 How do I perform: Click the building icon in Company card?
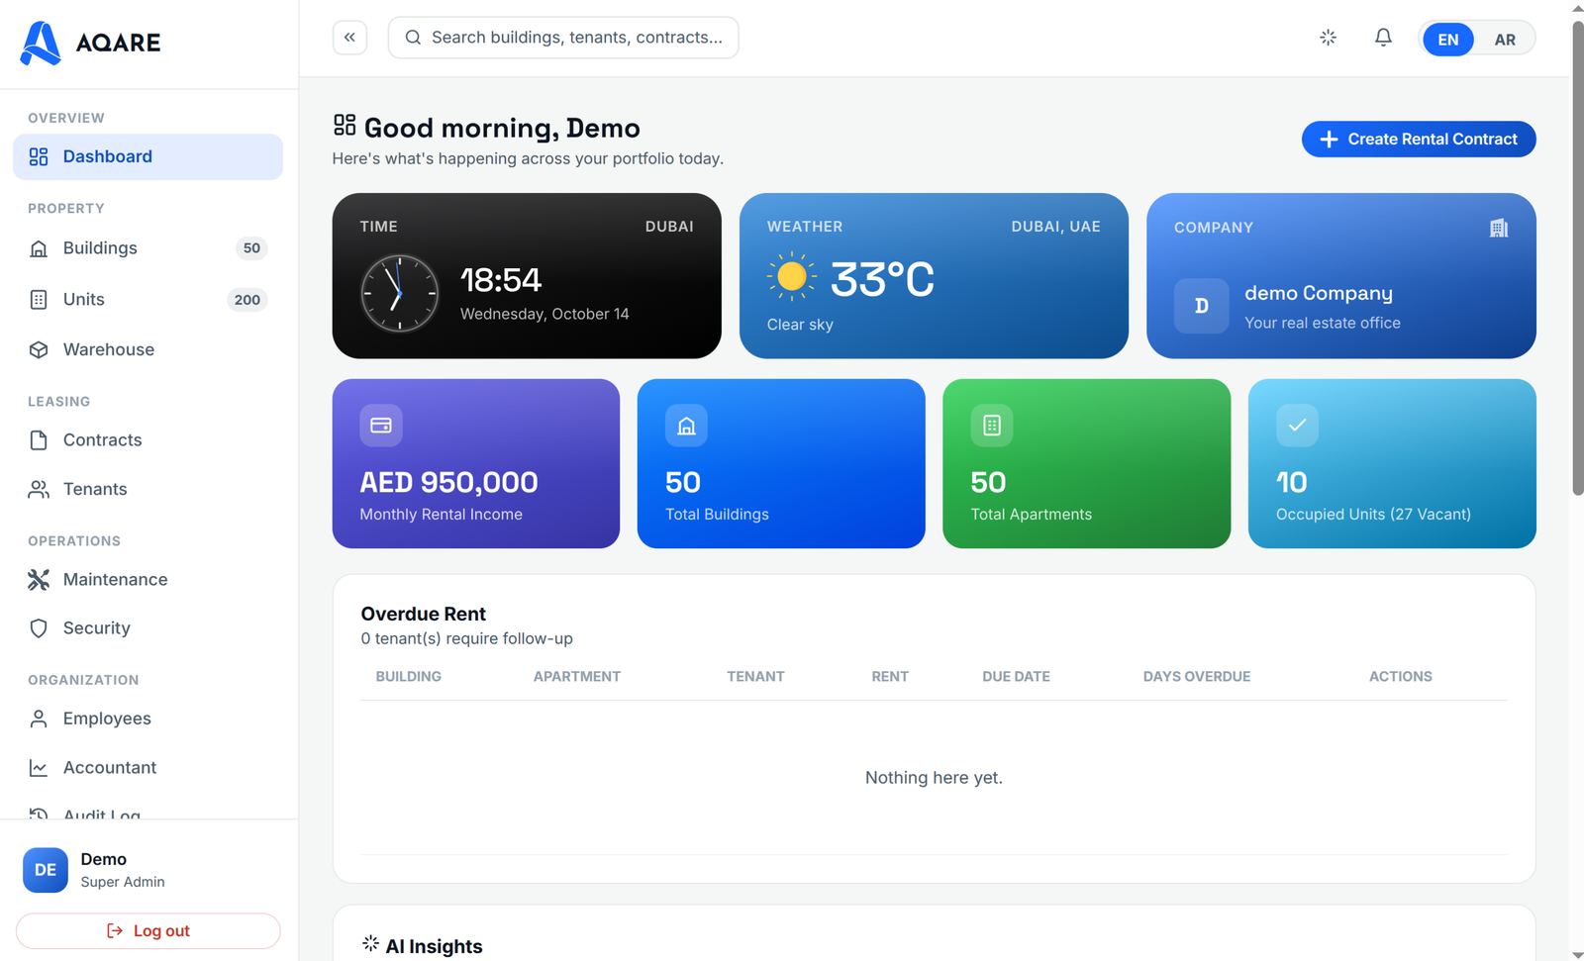click(x=1499, y=228)
